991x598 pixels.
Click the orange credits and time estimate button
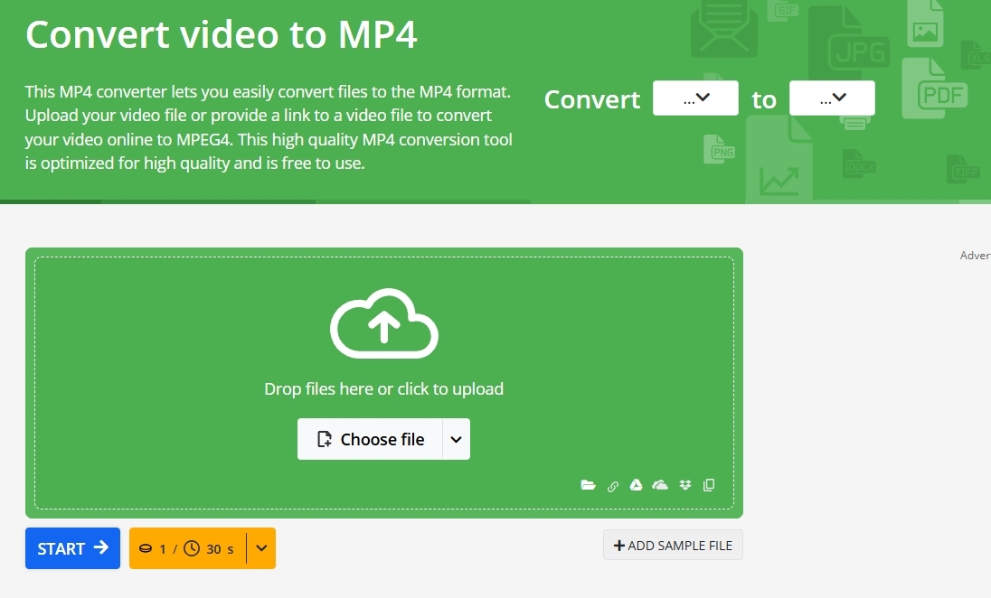[x=188, y=548]
